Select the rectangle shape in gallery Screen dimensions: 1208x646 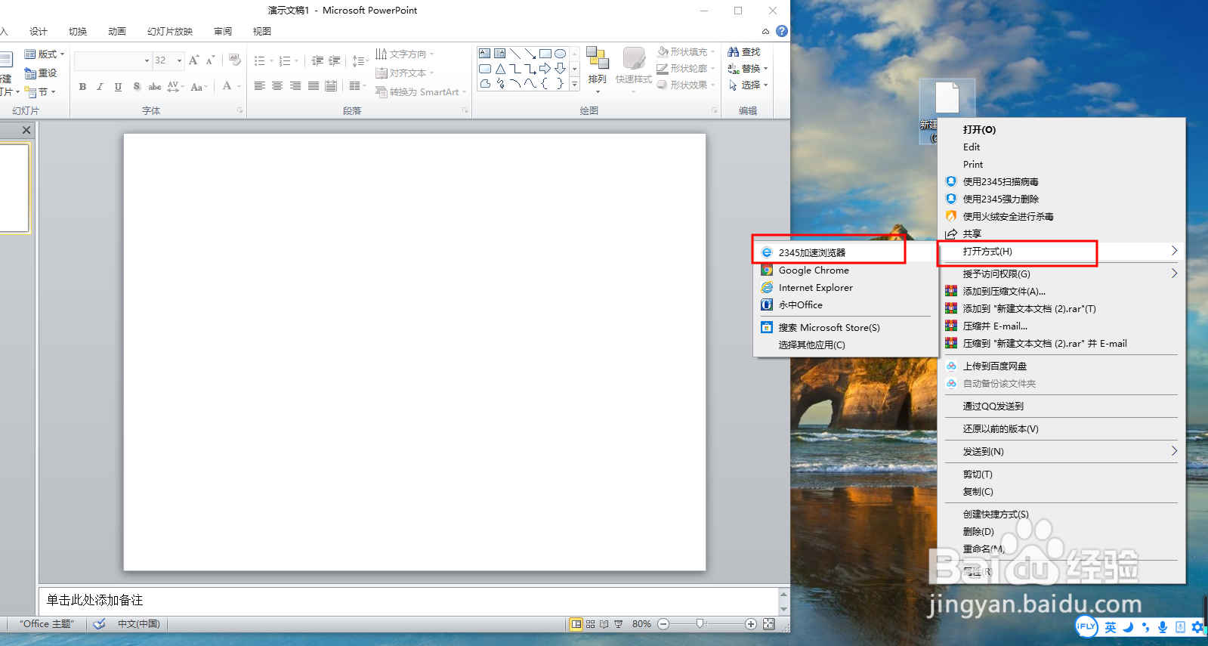tap(545, 54)
